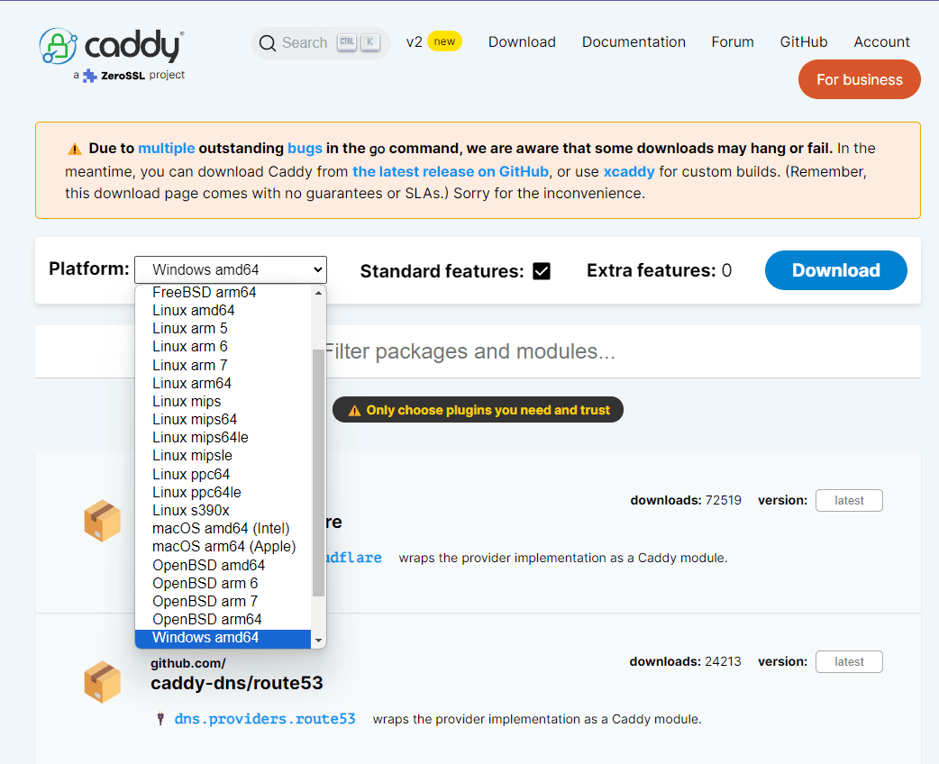The width and height of the screenshot is (939, 764).
Task: Navigate to the Forum
Action: tap(732, 41)
